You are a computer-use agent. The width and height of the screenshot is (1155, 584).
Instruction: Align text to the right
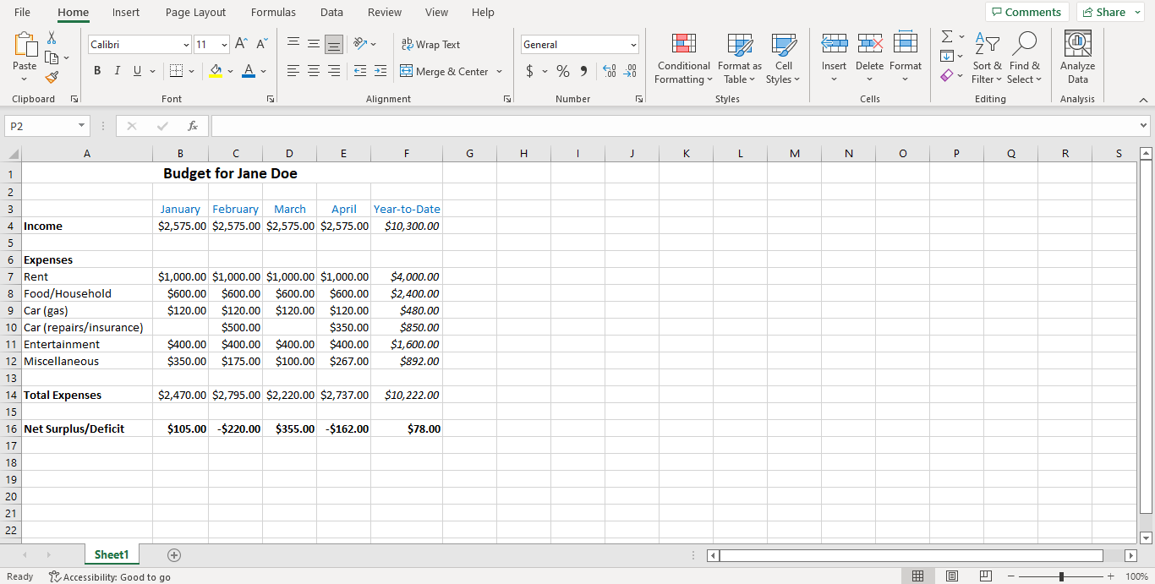click(x=334, y=71)
